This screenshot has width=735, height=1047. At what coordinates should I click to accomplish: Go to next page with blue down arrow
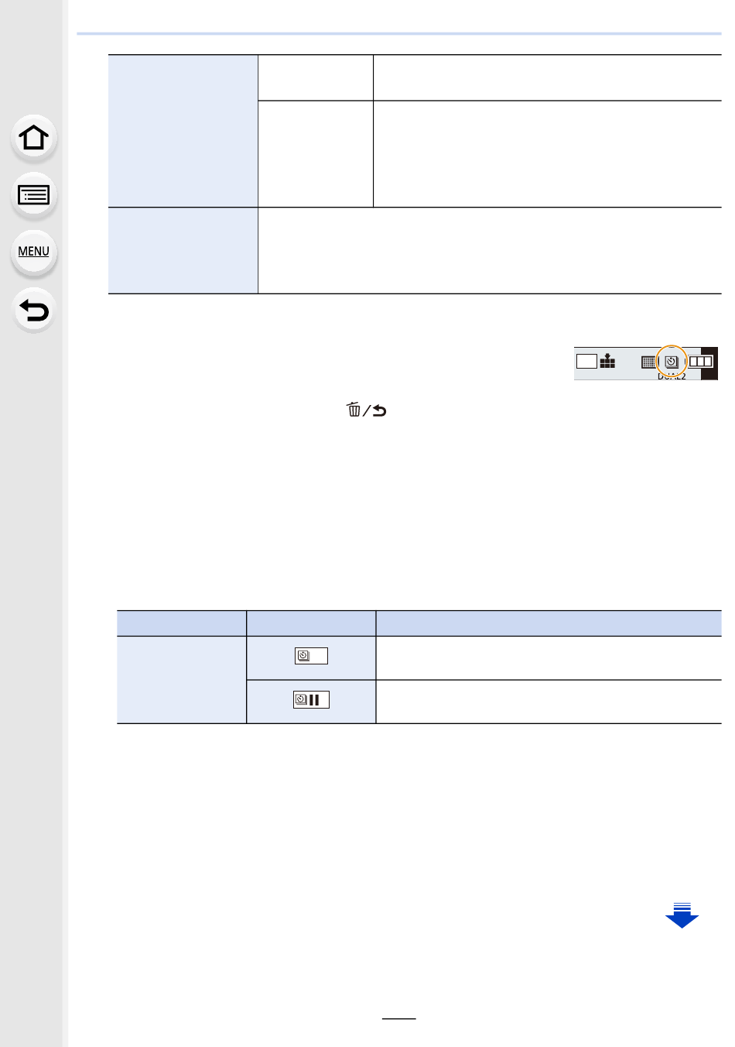tap(682, 915)
